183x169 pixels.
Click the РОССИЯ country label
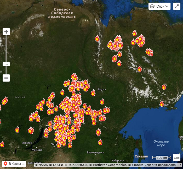[20, 97]
